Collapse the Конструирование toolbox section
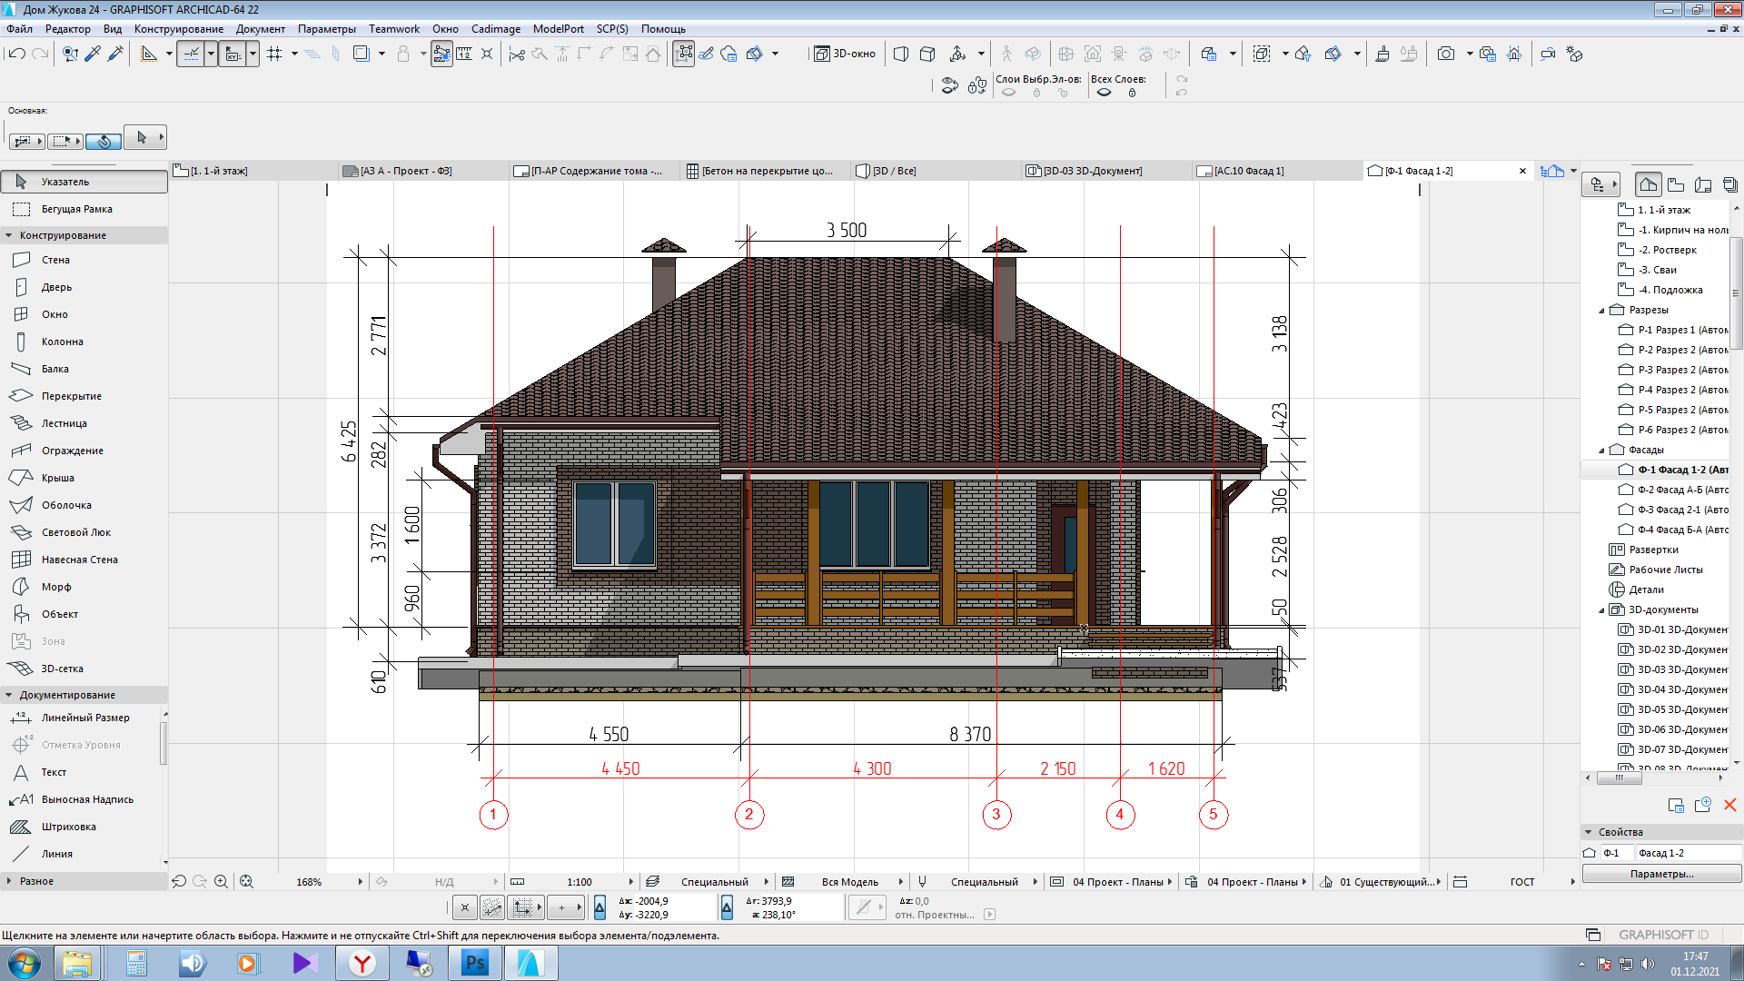The image size is (1744, 981). (x=9, y=235)
